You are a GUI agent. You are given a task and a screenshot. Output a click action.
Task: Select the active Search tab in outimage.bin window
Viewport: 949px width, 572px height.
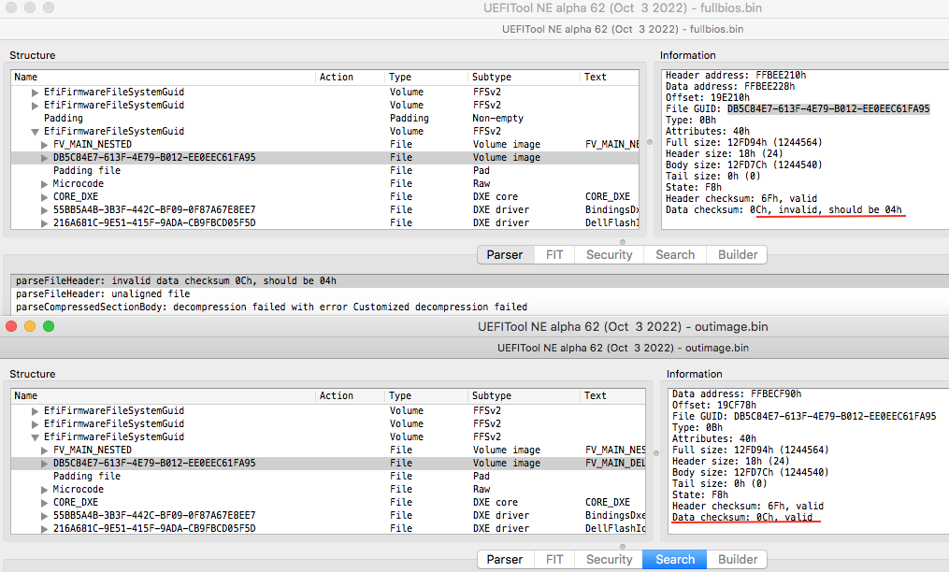pyautogui.click(x=675, y=559)
